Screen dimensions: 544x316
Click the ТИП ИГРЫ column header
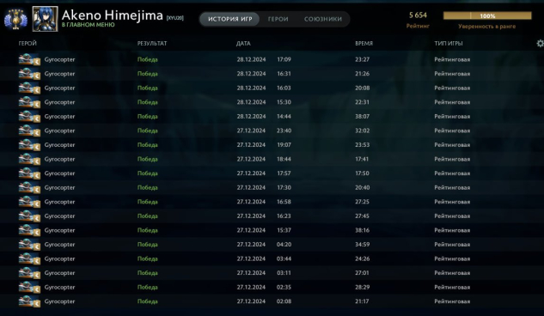coord(449,44)
